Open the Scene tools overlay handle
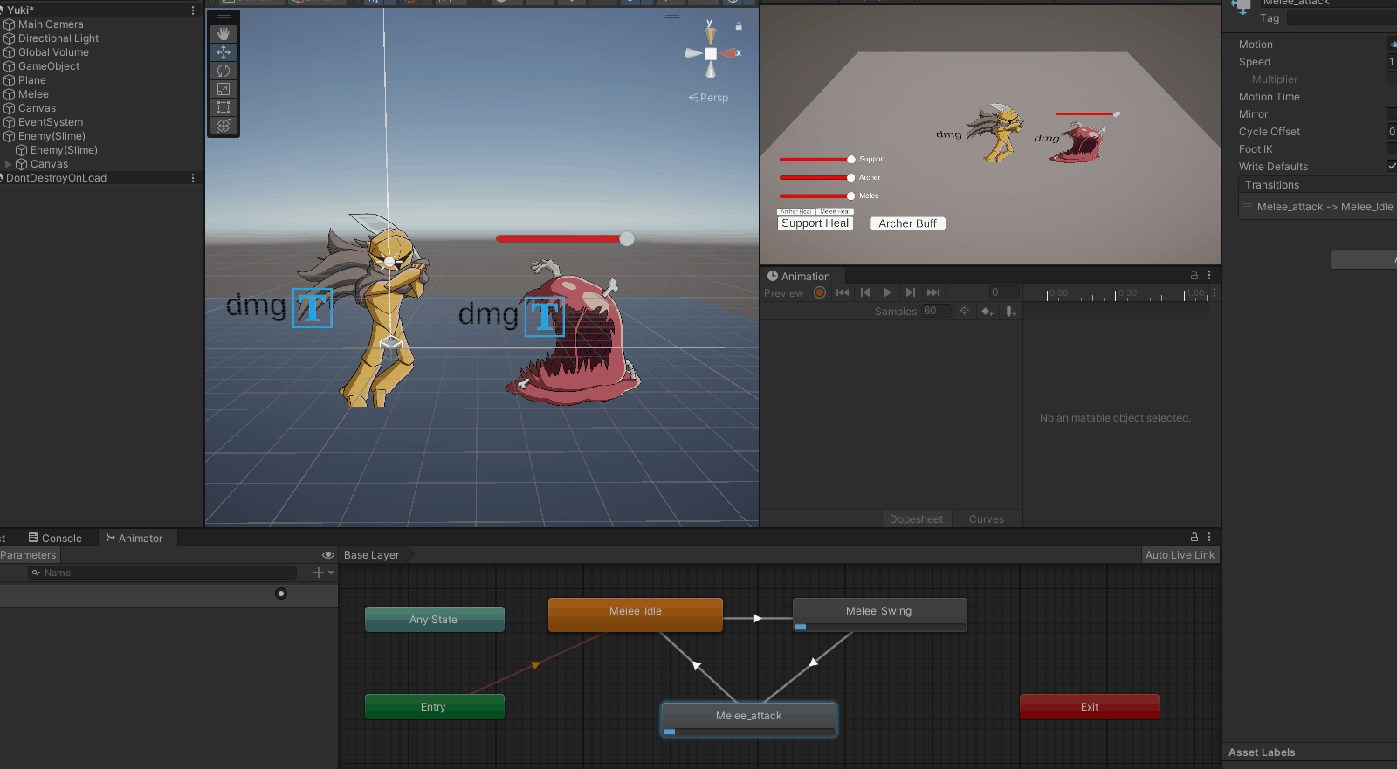The image size is (1397, 769). pyautogui.click(x=224, y=17)
